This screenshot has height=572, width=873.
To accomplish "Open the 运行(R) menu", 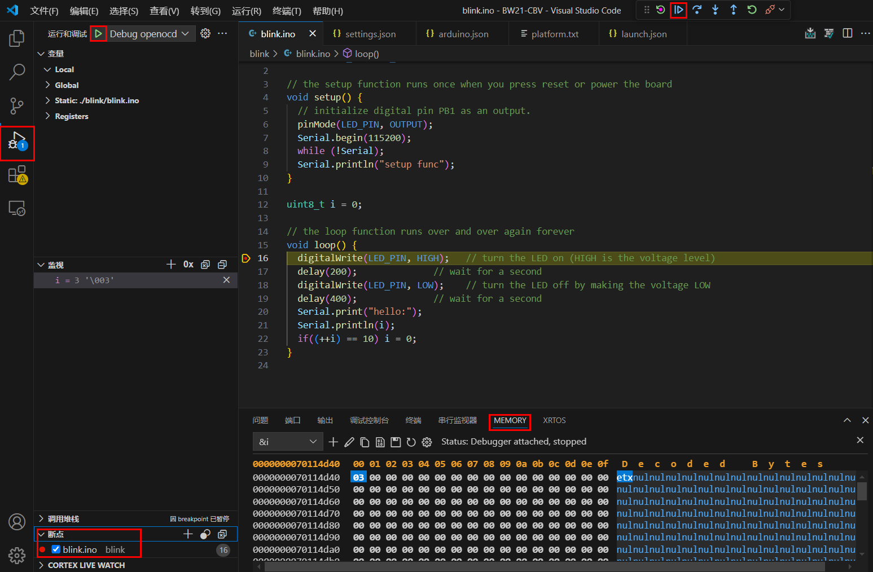I will [x=247, y=11].
